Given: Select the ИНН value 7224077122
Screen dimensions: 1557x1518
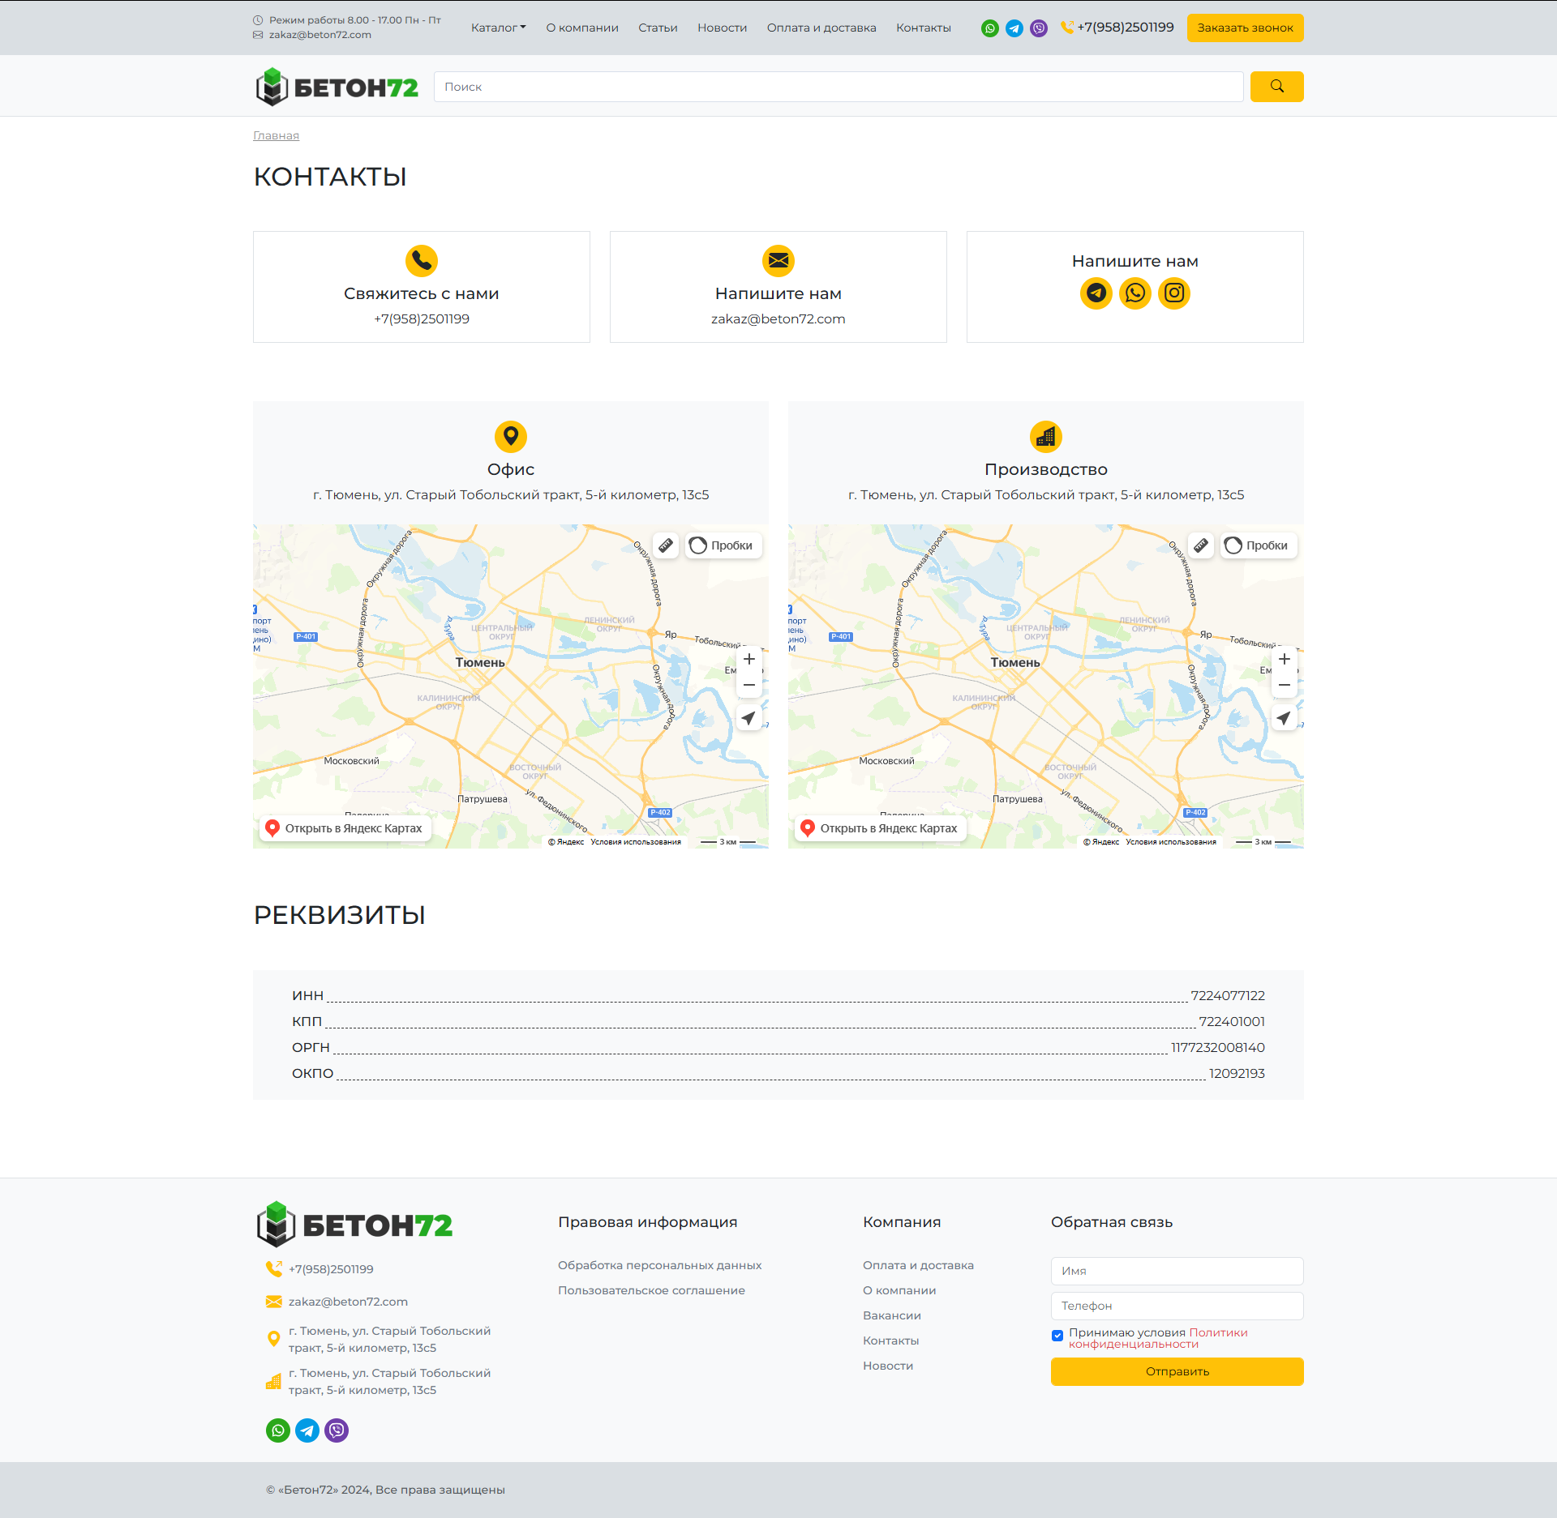Looking at the screenshot, I should [x=1228, y=995].
